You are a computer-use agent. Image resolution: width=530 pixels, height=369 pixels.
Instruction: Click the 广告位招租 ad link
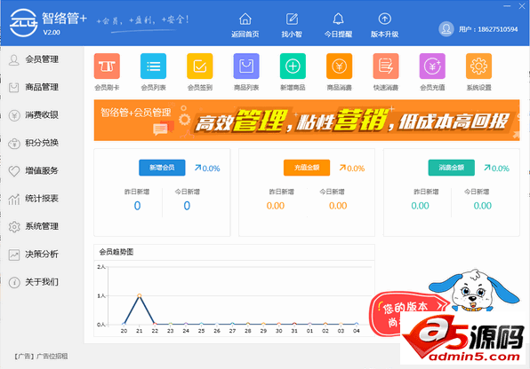[x=52, y=357]
